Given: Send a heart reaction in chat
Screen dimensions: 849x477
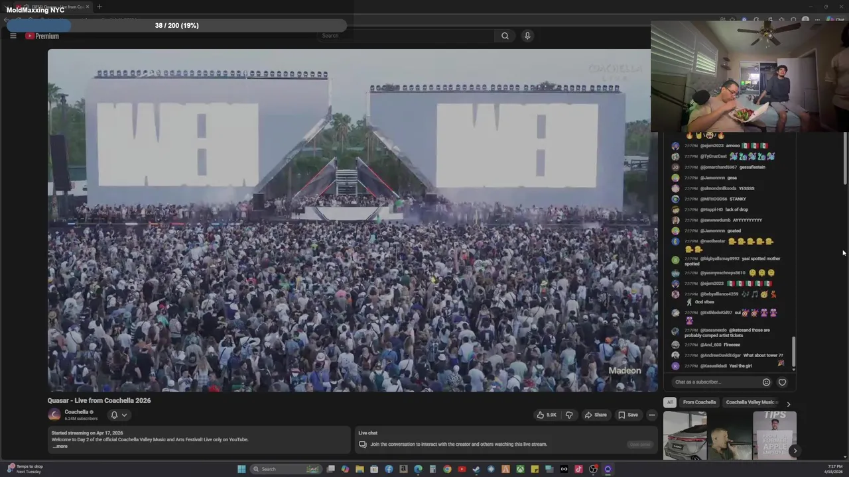Looking at the screenshot, I should [x=782, y=382].
